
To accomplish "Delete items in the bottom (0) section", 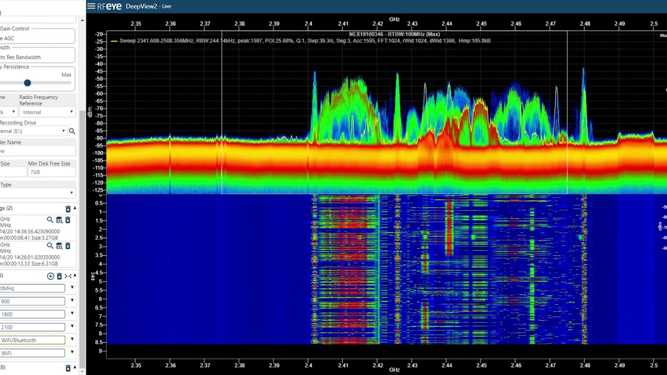I will click(x=68, y=368).
